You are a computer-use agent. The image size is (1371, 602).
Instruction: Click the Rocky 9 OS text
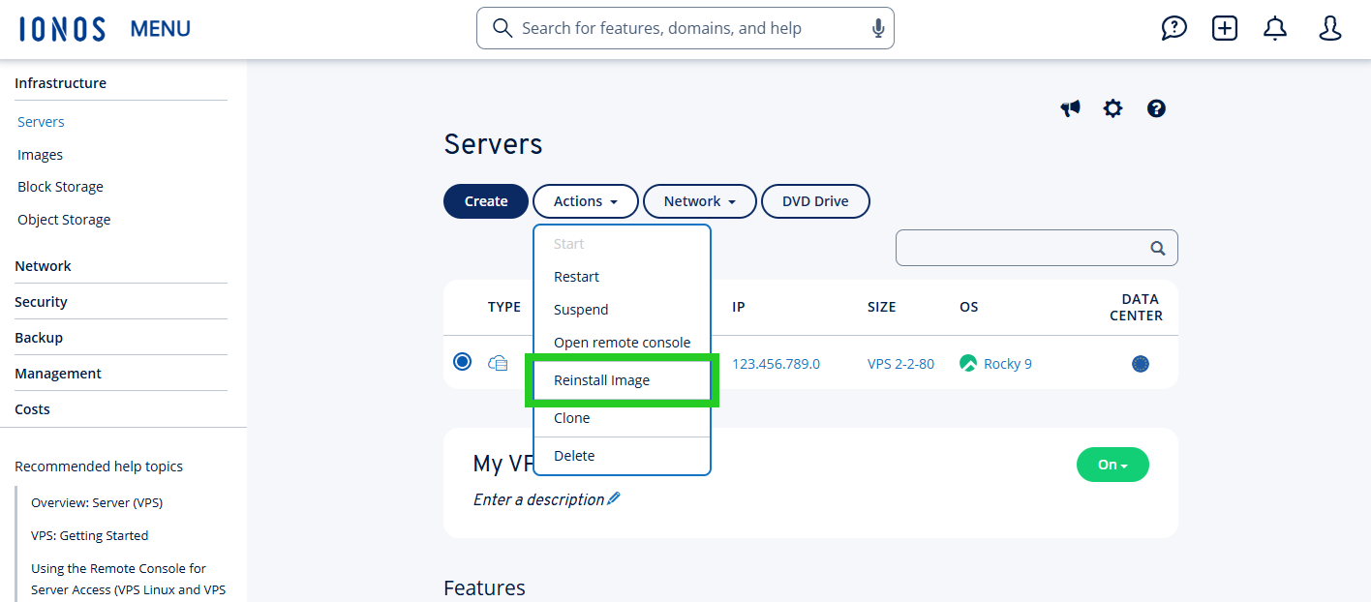click(x=1008, y=364)
